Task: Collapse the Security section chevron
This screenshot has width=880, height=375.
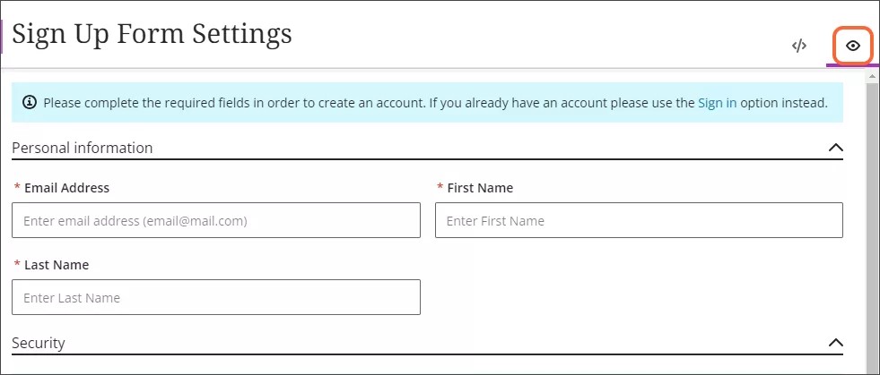Action: [835, 343]
